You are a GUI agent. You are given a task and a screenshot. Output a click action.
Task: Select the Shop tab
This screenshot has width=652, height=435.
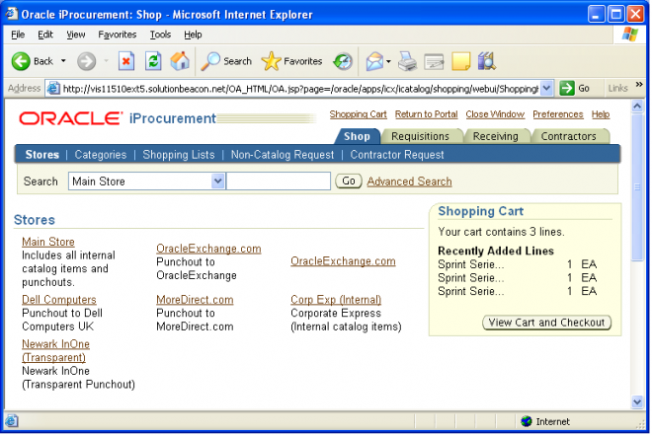tap(357, 136)
